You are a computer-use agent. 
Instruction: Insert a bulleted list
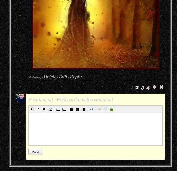[x=58, y=109]
